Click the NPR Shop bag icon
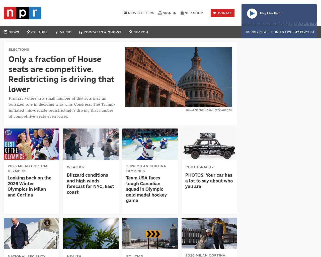Viewport: 321px width, 257px height. [x=182, y=13]
